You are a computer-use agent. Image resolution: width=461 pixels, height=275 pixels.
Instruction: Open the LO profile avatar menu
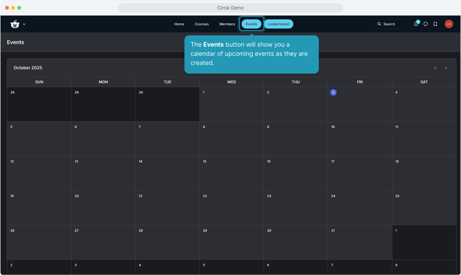pos(449,24)
